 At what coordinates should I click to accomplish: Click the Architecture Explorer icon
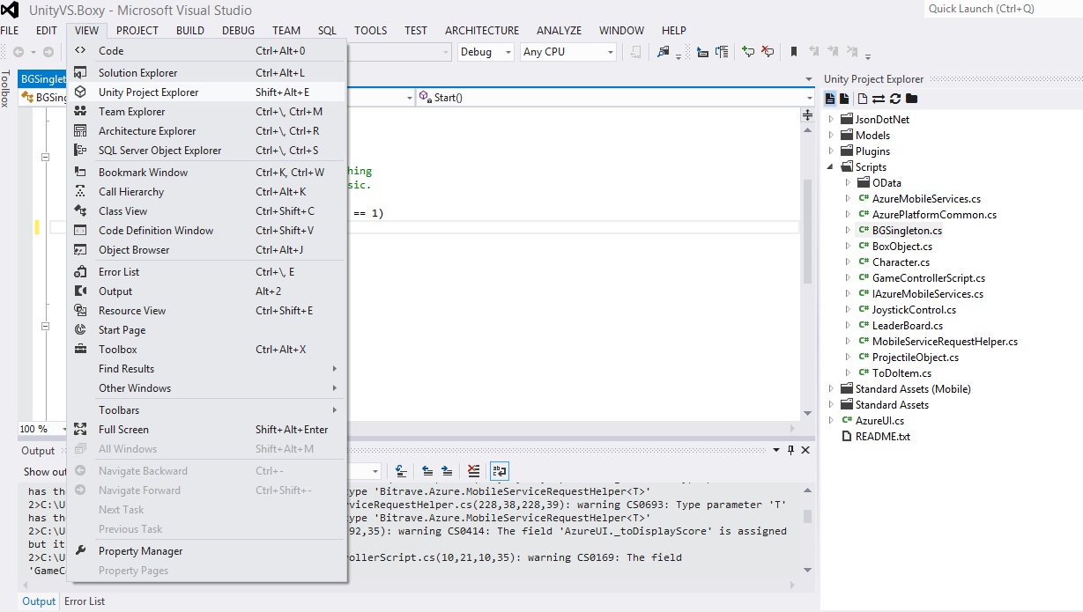click(x=80, y=131)
